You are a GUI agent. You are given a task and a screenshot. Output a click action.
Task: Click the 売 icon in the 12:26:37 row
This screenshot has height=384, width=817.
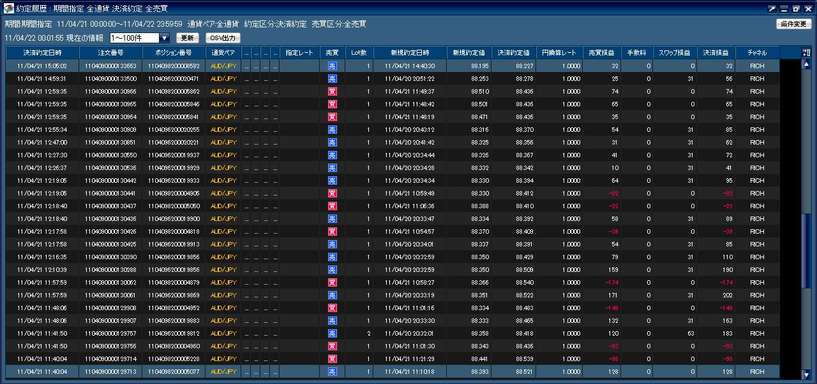click(332, 167)
